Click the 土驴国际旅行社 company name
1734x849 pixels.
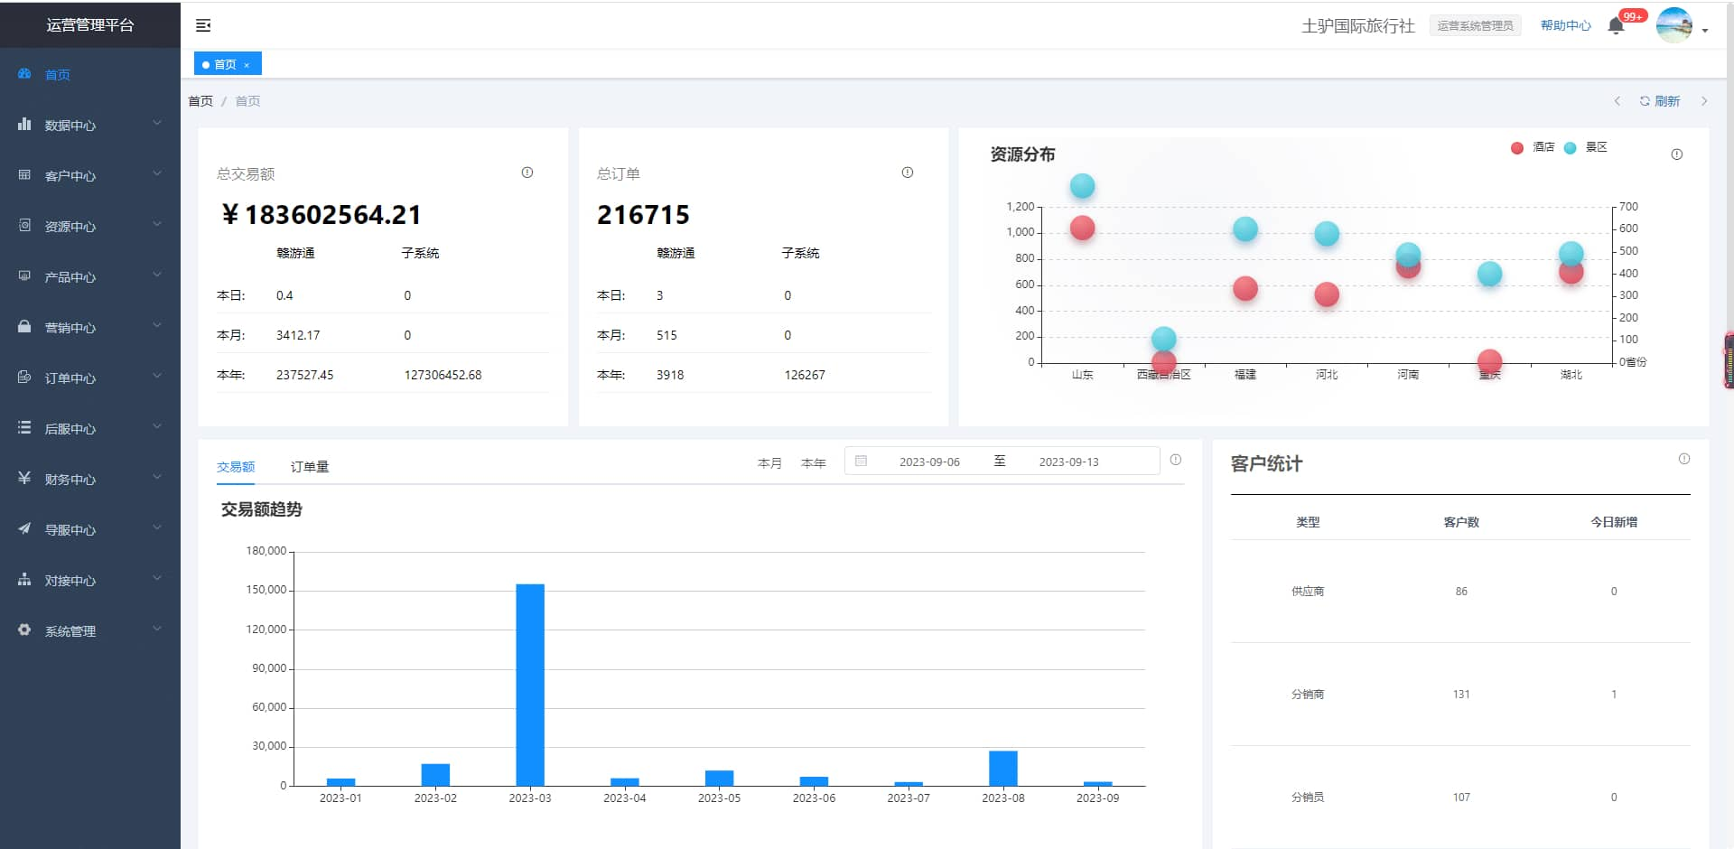(x=1357, y=25)
